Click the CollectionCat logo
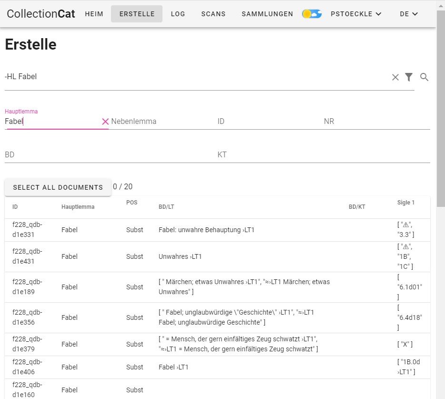 point(41,14)
